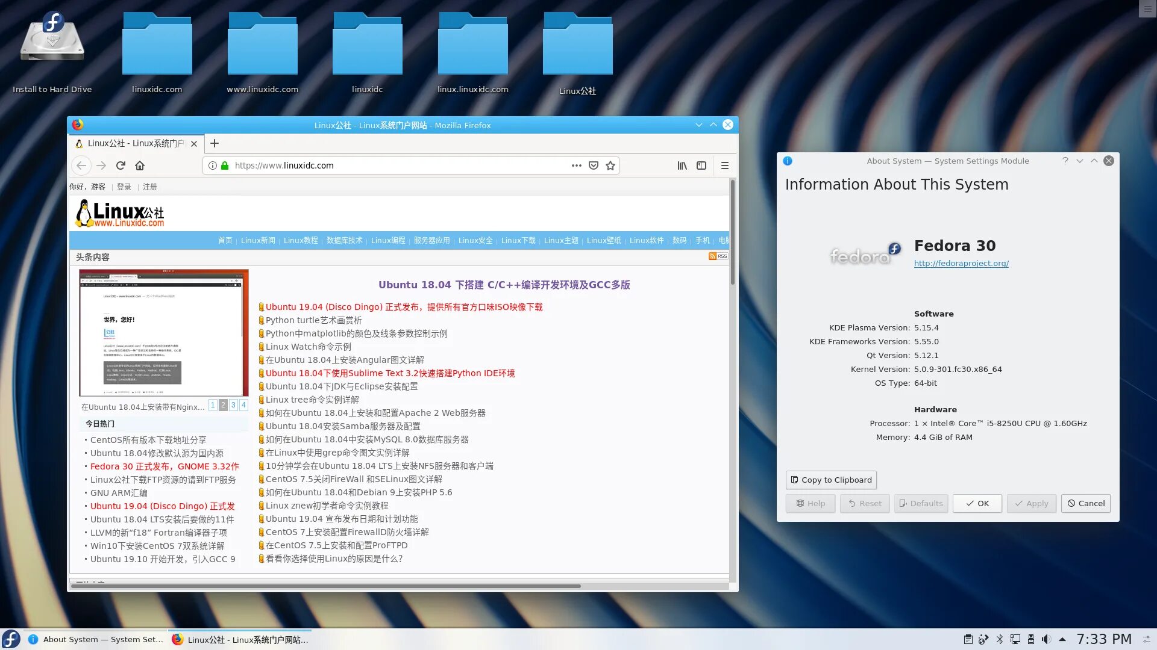This screenshot has height=650, width=1157.
Task: Select slideshow page 2 indicator
Action: [223, 405]
